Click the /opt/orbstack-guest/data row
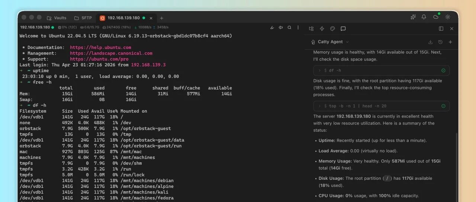Screen dimensions: 476x202 point(102,140)
